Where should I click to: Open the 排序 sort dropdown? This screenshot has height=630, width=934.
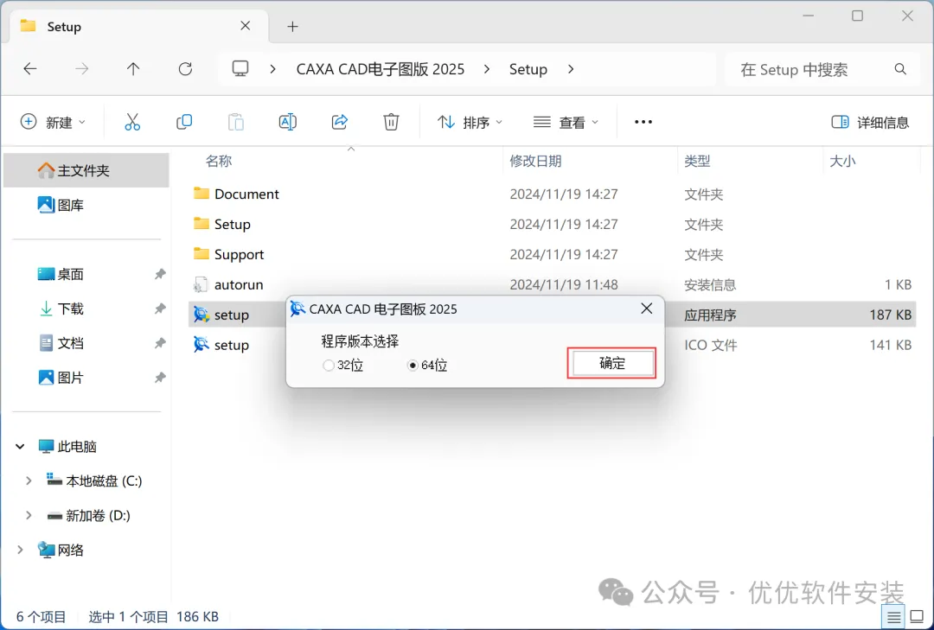(470, 122)
